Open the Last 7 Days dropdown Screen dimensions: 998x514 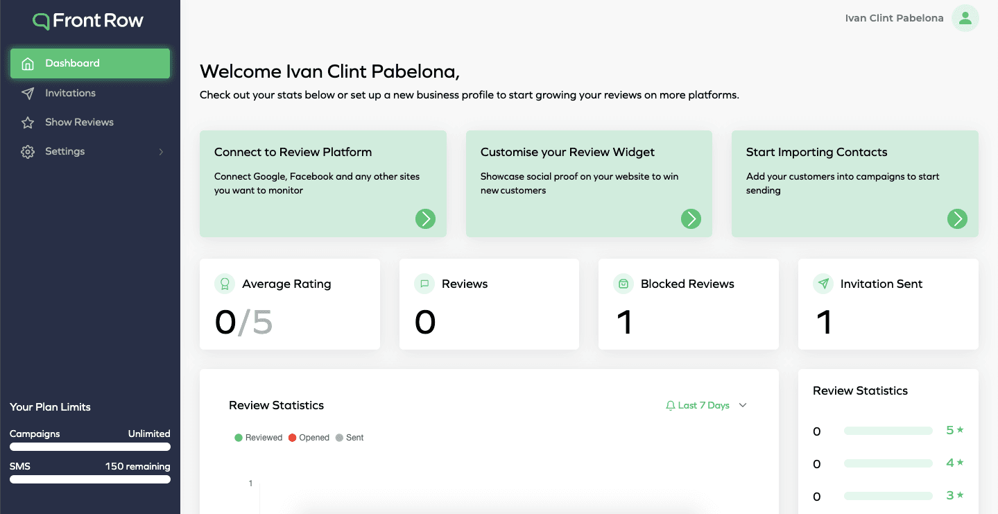coord(706,404)
